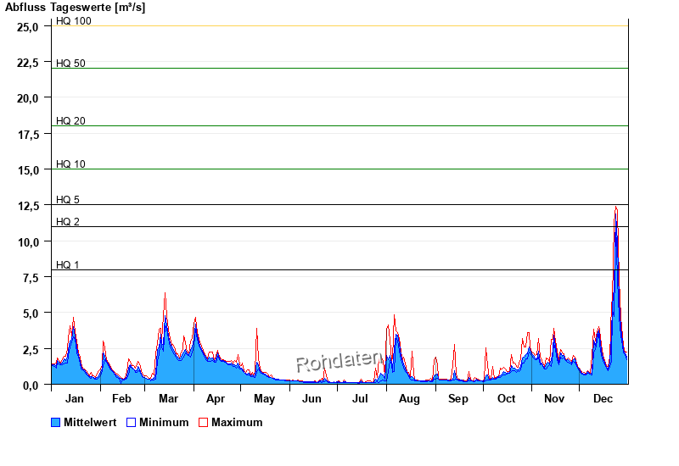
Task: Select the Aug month on x-axis
Action: (x=409, y=399)
